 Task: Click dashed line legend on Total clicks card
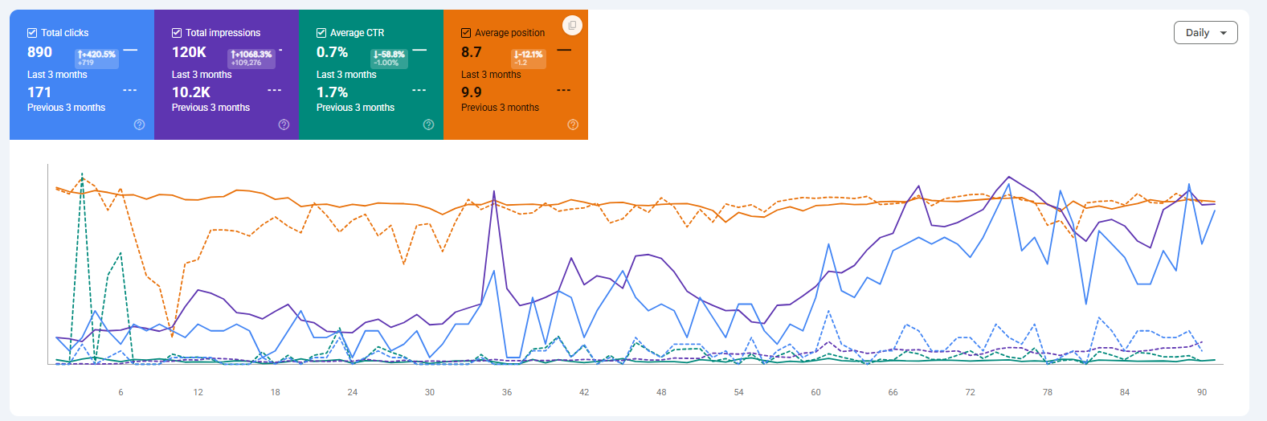tap(130, 90)
